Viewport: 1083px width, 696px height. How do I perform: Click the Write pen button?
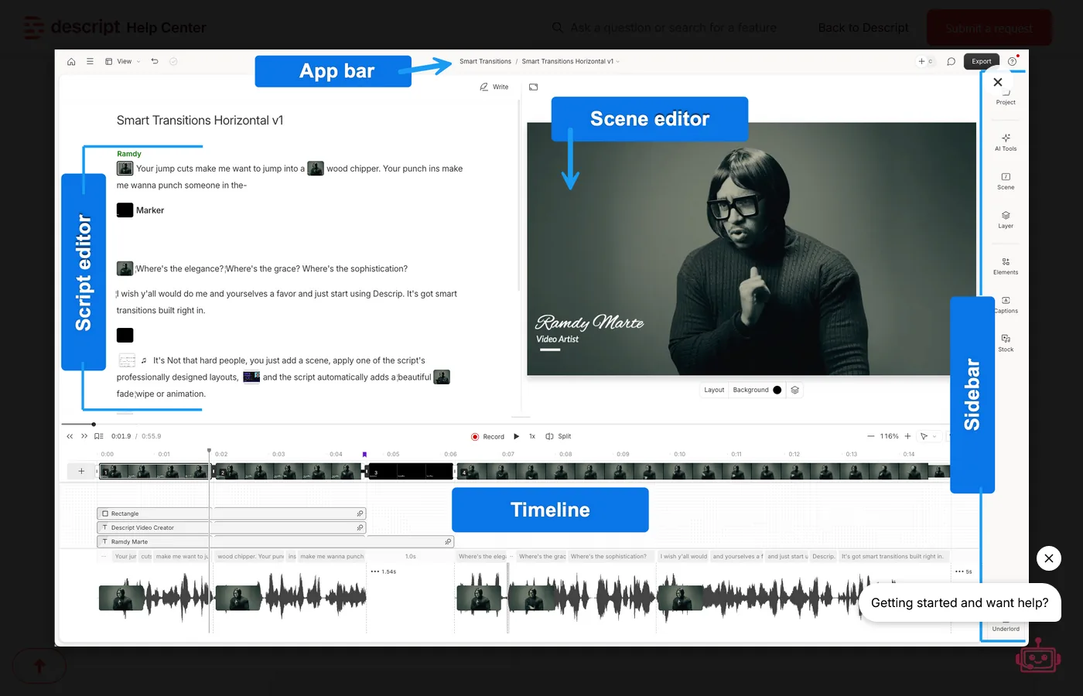tap(494, 87)
